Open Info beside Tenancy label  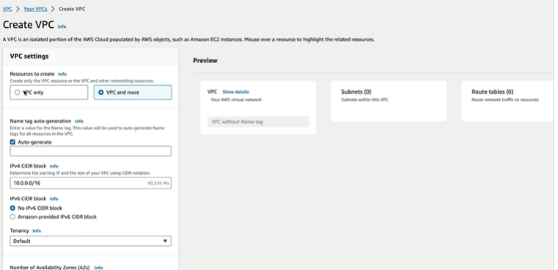[x=37, y=231]
